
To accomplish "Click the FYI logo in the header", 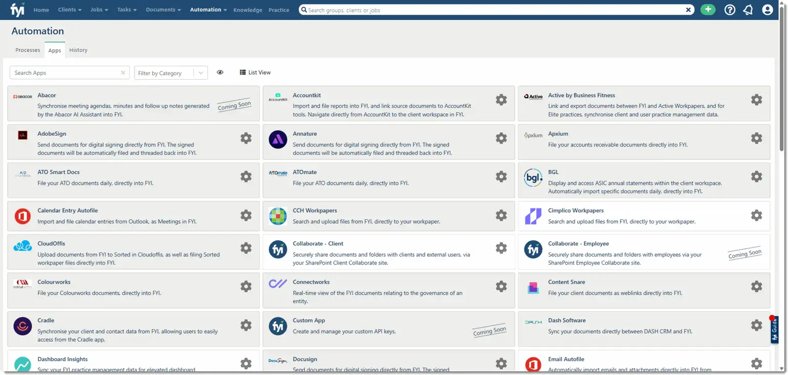I will pyautogui.click(x=17, y=9).
